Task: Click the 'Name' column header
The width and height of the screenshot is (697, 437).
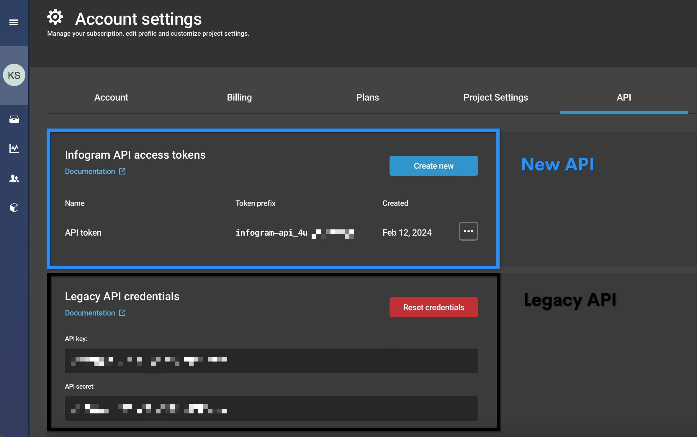Action: tap(75, 203)
